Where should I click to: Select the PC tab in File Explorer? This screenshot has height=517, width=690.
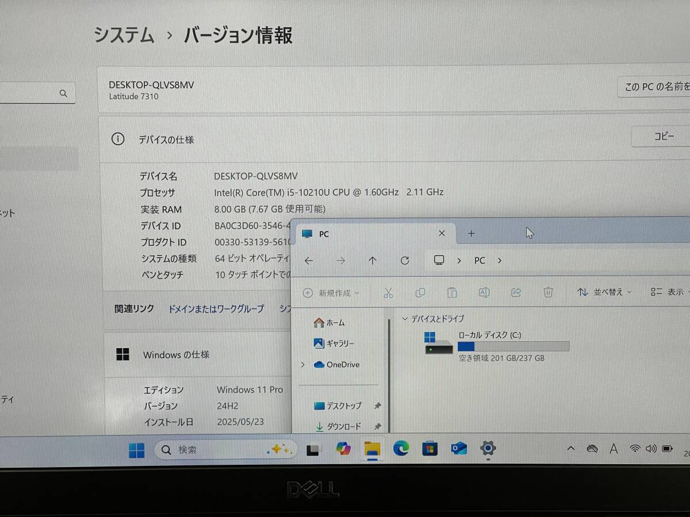click(x=374, y=234)
